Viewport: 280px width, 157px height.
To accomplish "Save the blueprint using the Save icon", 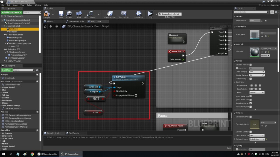I will pyautogui.click(x=61, y=13).
